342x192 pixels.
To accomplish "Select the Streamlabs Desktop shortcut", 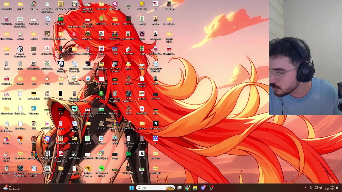I will pyautogui.click(x=74, y=111).
